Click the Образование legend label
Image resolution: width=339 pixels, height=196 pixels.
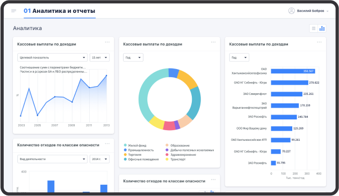pyautogui.click(x=180, y=146)
